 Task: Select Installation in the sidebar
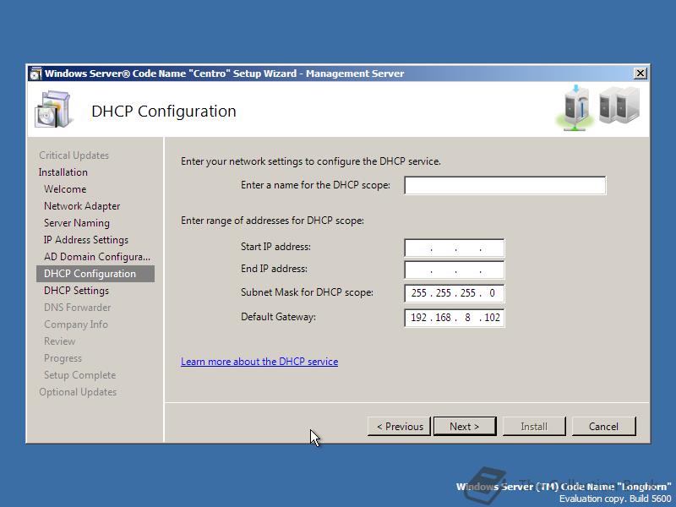tap(63, 172)
